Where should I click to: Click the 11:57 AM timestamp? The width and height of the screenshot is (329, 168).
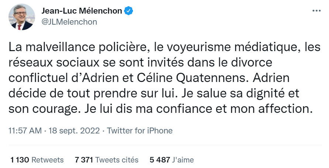pyautogui.click(x=25, y=131)
